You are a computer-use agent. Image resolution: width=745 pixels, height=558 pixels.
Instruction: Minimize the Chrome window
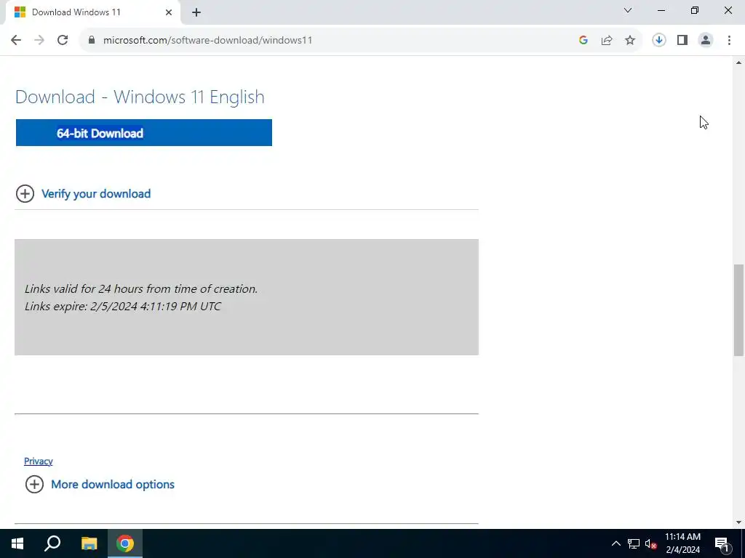click(x=661, y=10)
